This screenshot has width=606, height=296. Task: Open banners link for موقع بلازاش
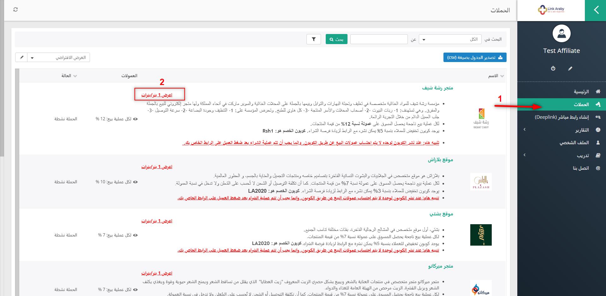point(157,167)
